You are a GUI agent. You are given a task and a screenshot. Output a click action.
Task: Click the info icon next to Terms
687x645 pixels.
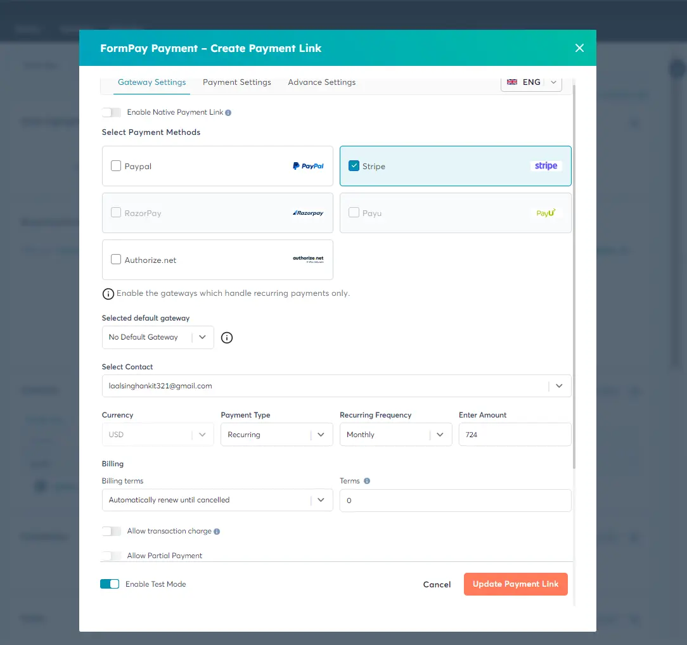(x=367, y=481)
